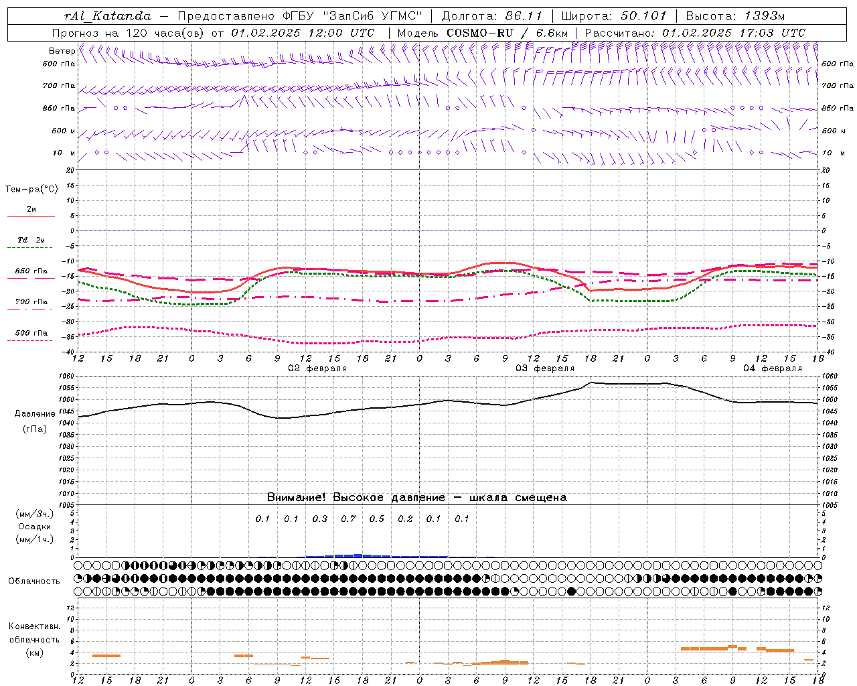Select the 0.7 precipitation value
857x686 pixels.
348,519
